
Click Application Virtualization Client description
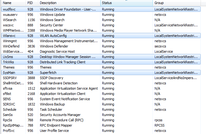click(x=62, y=94)
